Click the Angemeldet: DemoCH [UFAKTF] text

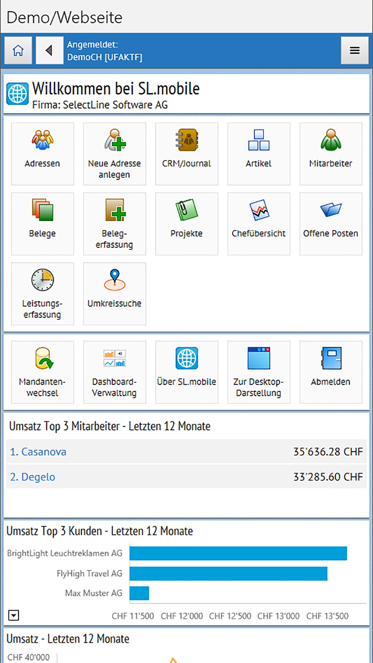click(105, 51)
